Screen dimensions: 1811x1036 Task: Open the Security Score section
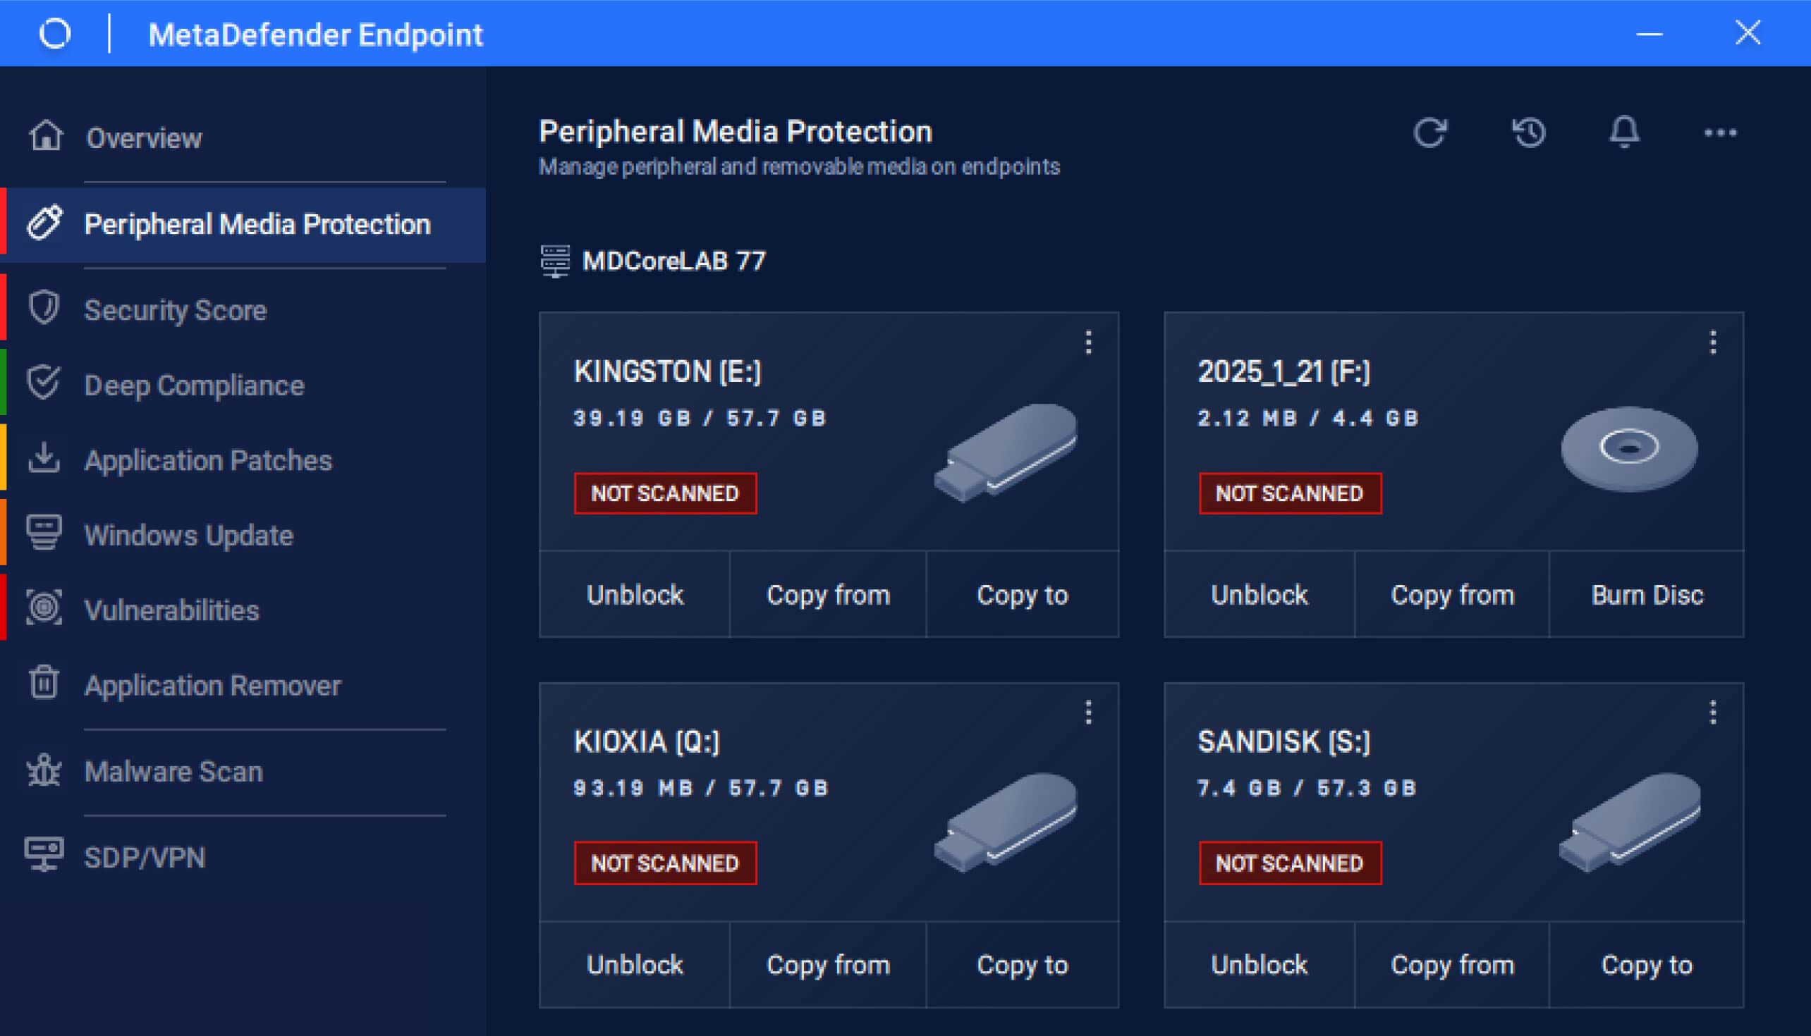click(x=175, y=310)
